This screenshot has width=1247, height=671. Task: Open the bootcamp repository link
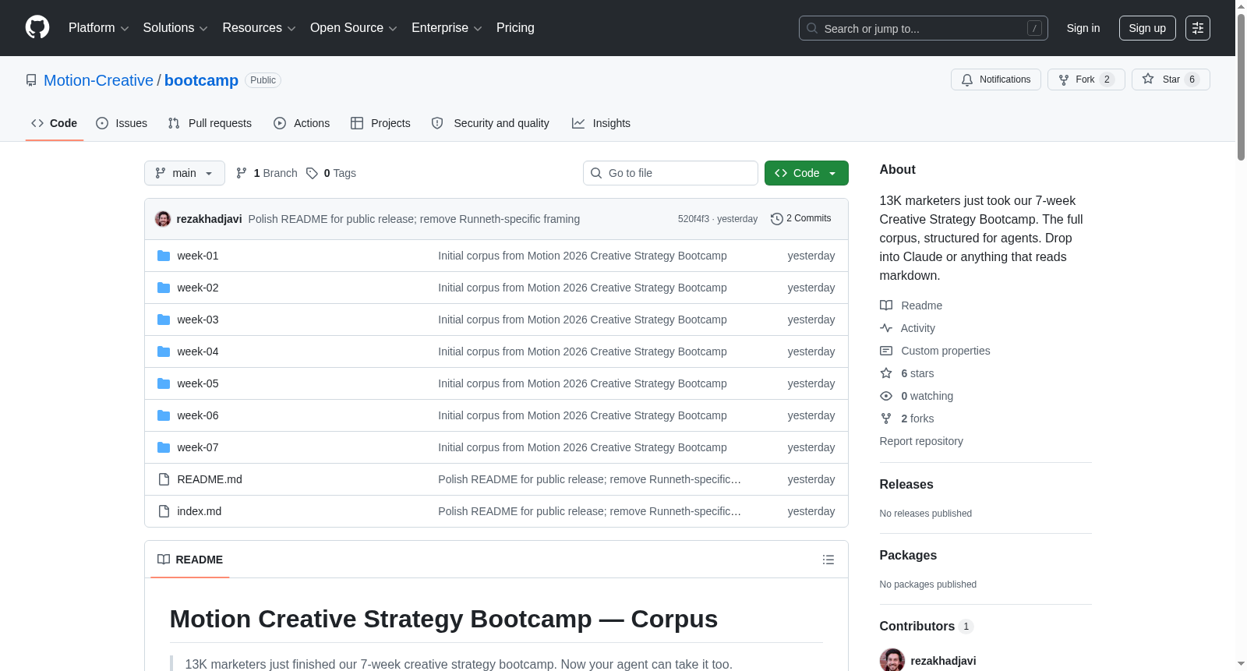[201, 80]
